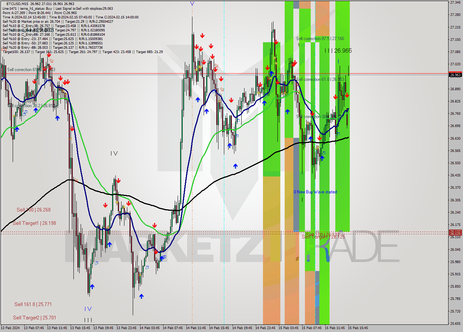
Task: Click the 27.150 price axis label
Action: pyautogui.click(x=455, y=39)
